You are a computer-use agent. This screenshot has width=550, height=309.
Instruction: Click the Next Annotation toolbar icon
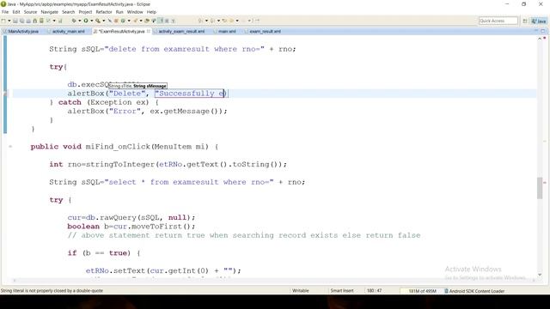pyautogui.click(x=199, y=21)
